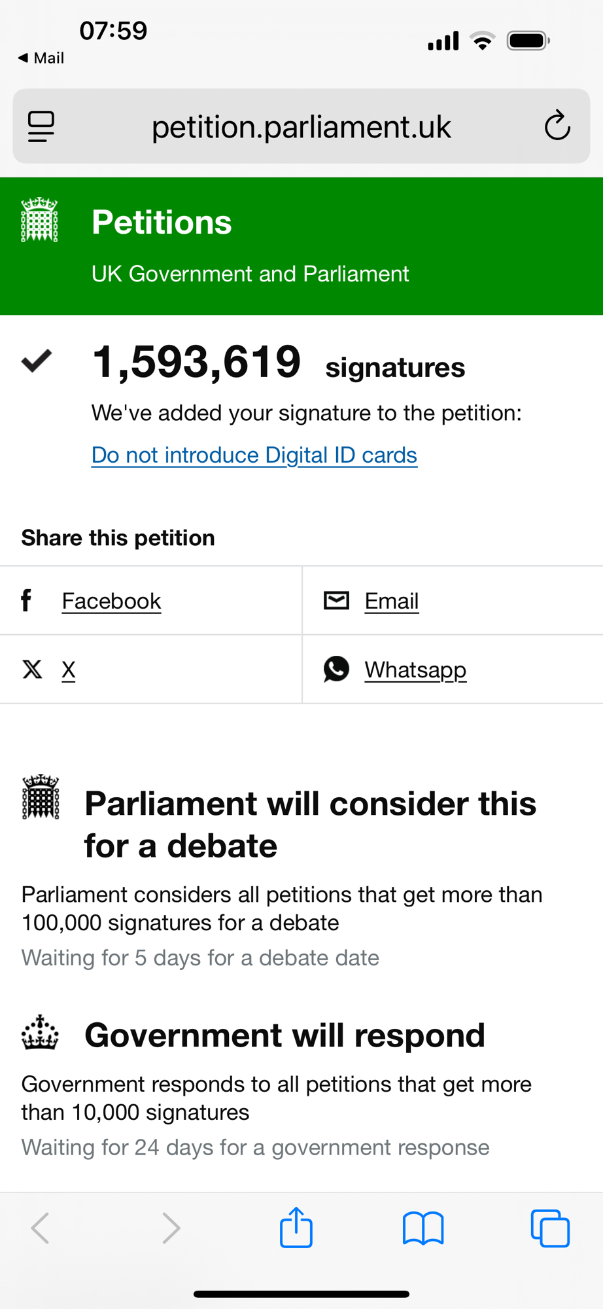Show open tabs with the tabs icon
Viewport: 603px width, 1309px height.
(550, 1228)
